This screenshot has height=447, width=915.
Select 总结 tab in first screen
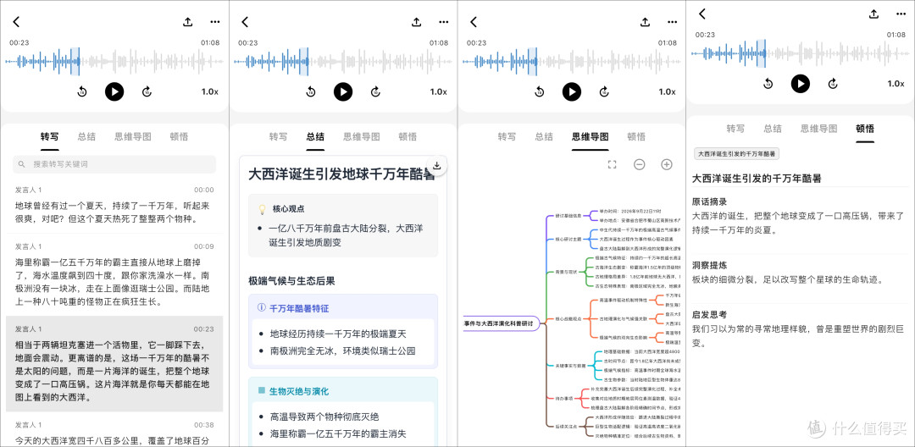pos(86,136)
